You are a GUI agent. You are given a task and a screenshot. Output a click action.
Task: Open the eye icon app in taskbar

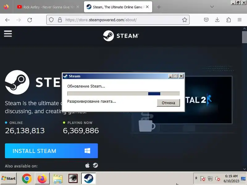pyautogui.click(x=73, y=179)
